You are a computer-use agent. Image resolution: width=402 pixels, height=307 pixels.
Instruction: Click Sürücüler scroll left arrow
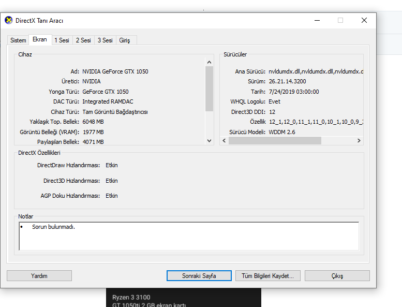pyautogui.click(x=224, y=140)
